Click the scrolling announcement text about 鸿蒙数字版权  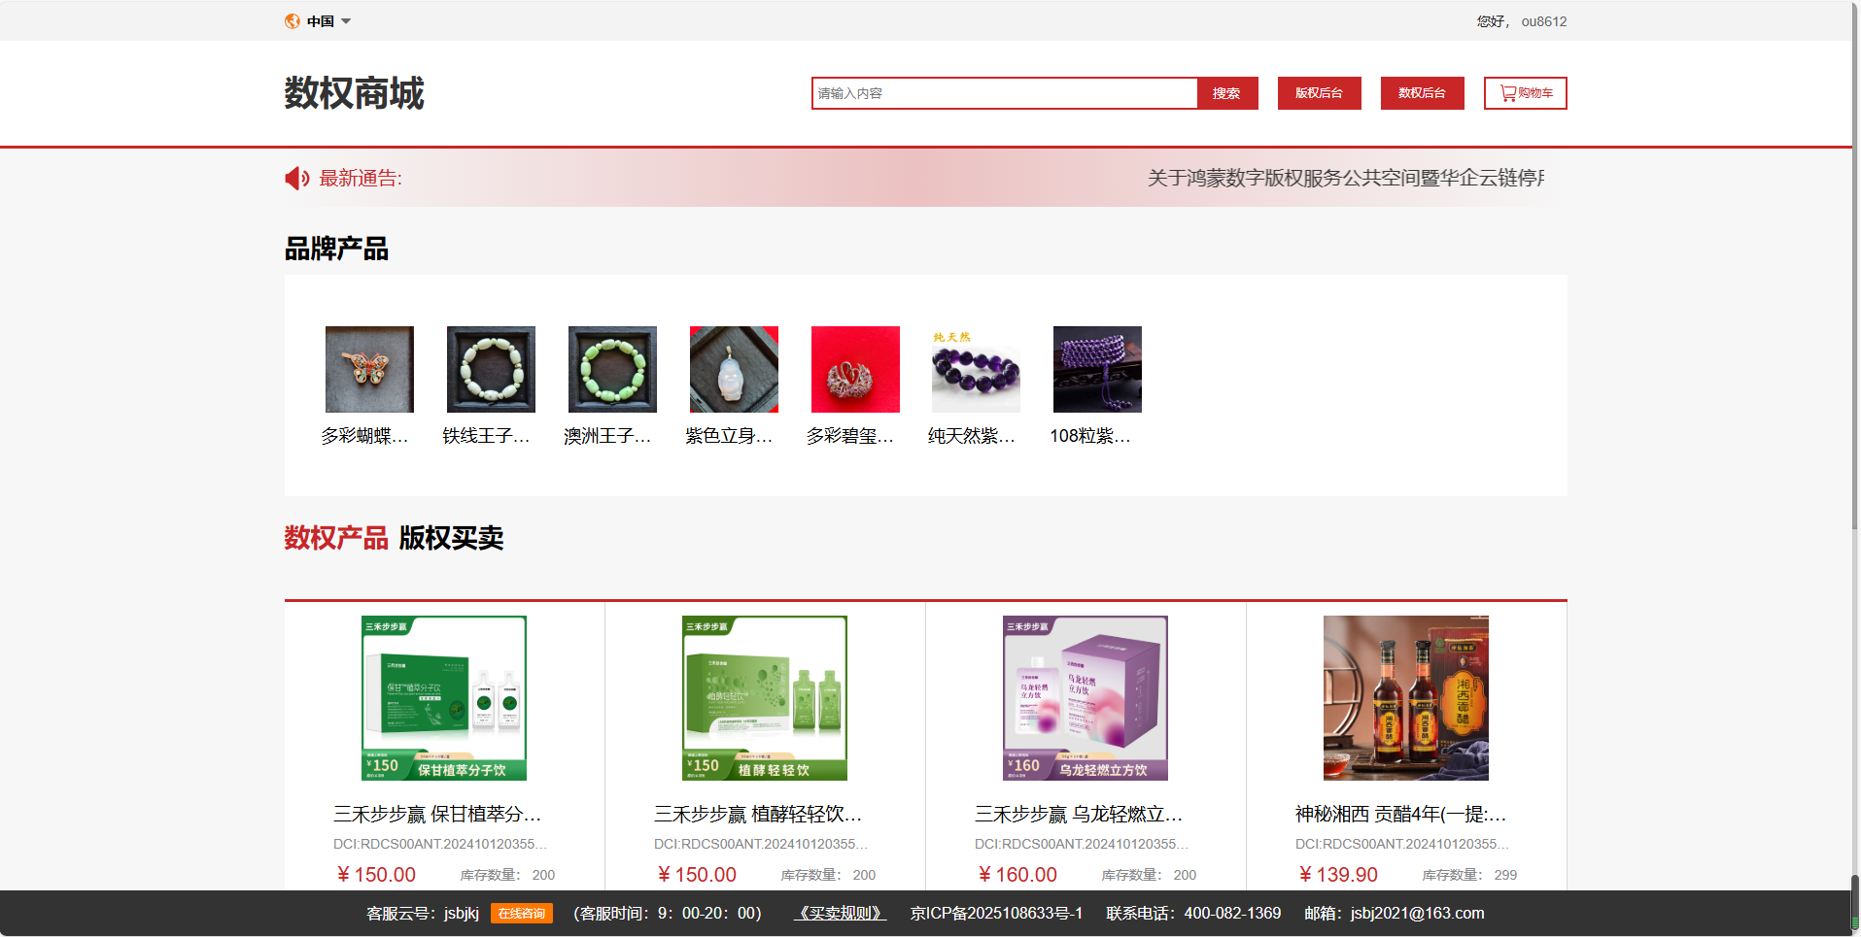[x=1345, y=179]
